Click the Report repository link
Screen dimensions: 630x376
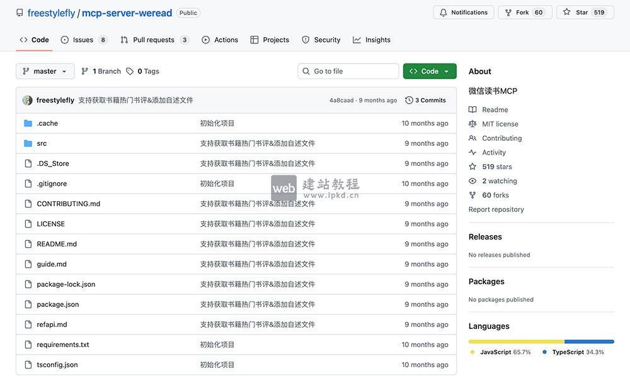[x=496, y=209]
